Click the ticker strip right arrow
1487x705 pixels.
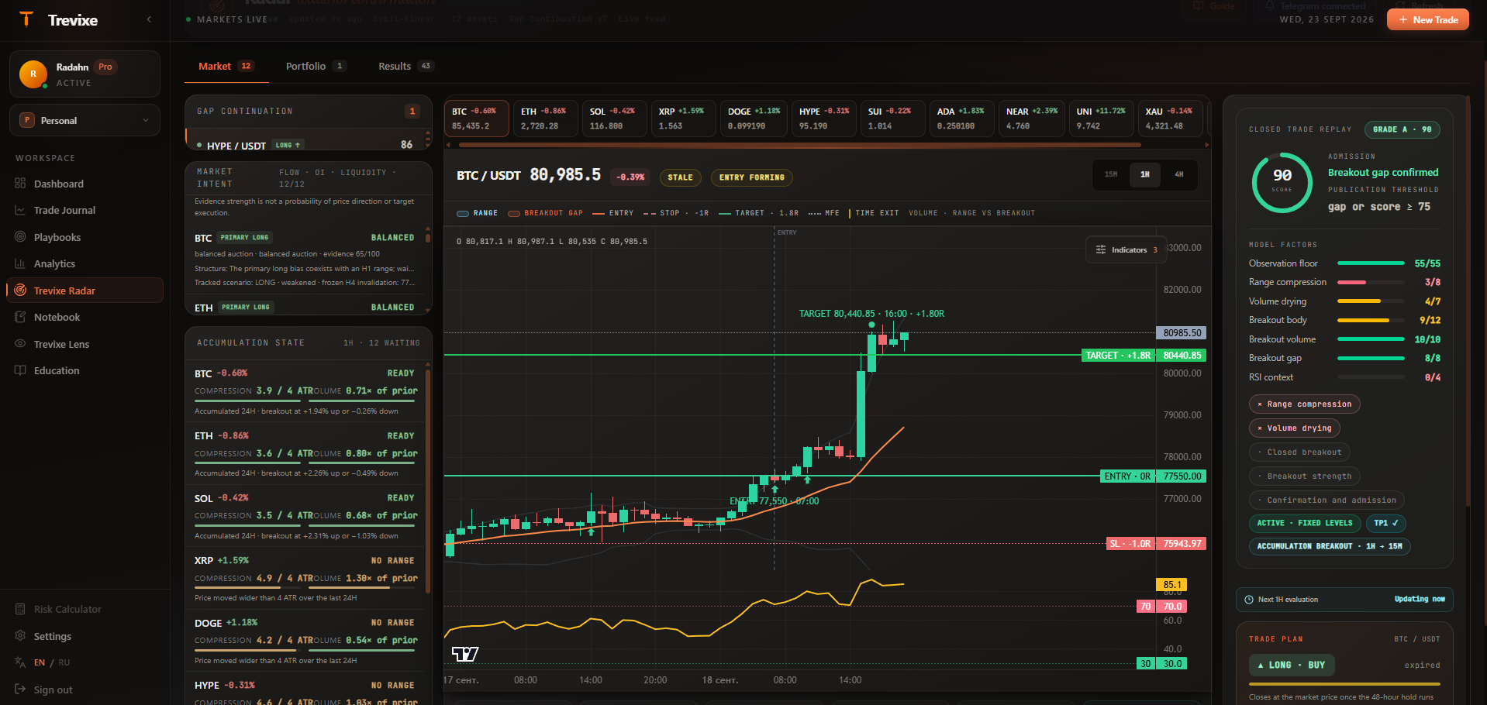(1207, 144)
